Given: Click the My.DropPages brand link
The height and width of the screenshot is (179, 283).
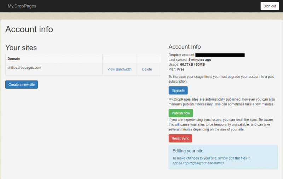Looking at the screenshot, I should click(x=22, y=6).
